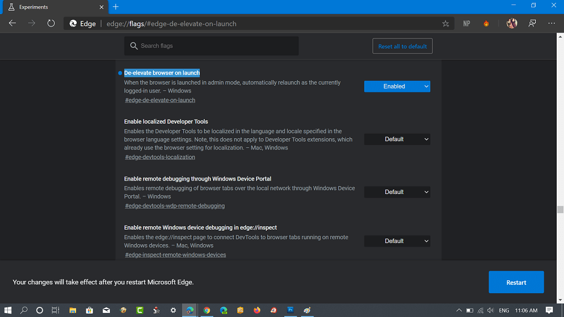This screenshot has height=317, width=564.
Task: Open a new tab with the plus button
Action: [116, 7]
